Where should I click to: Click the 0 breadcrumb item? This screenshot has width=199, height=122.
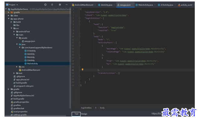[x=96, y=108]
